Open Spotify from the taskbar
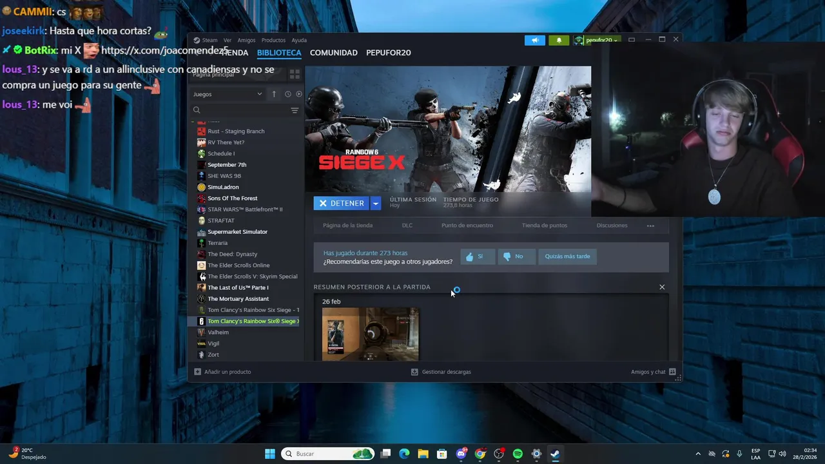Image resolution: width=825 pixels, height=464 pixels. coord(518,454)
